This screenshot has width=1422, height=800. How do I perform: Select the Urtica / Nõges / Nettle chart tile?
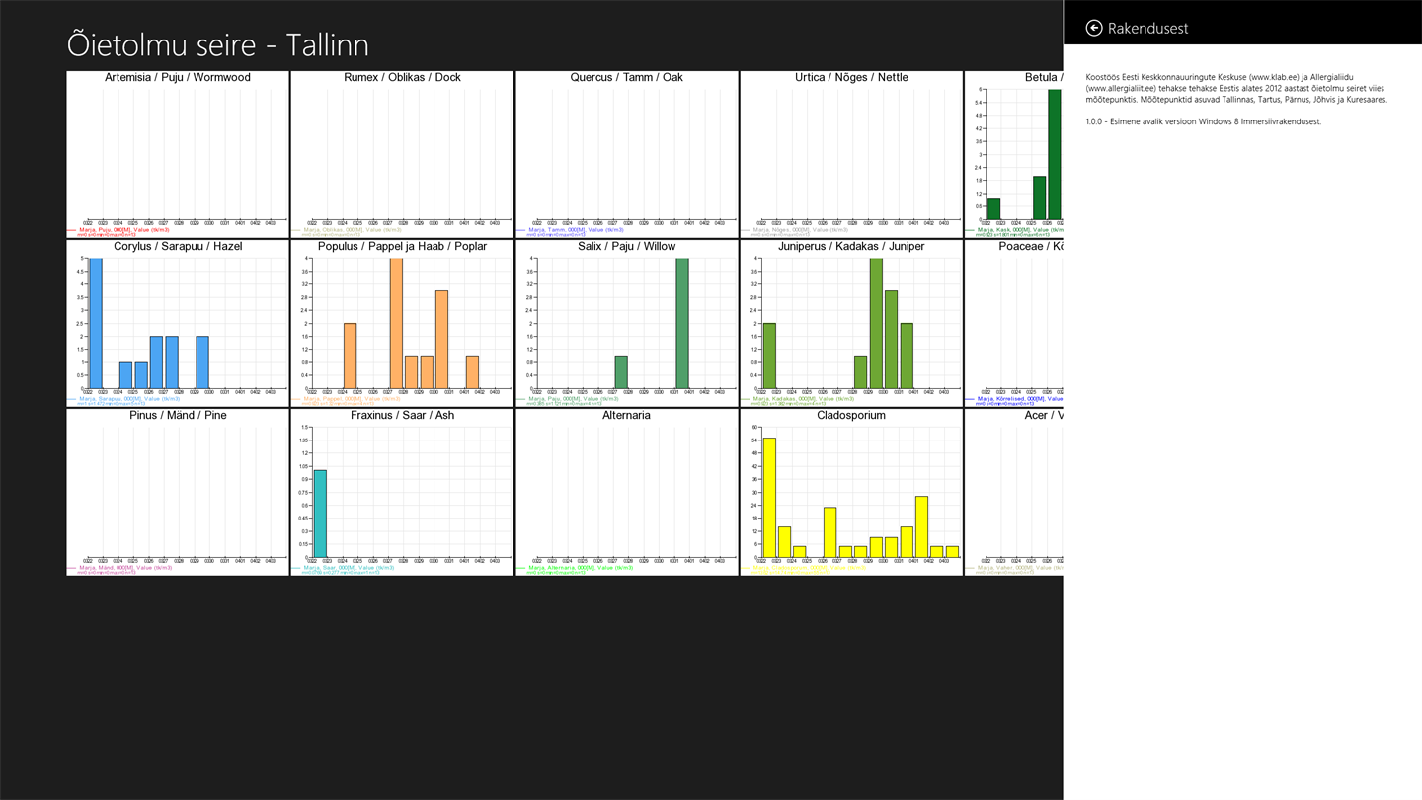tap(851, 154)
